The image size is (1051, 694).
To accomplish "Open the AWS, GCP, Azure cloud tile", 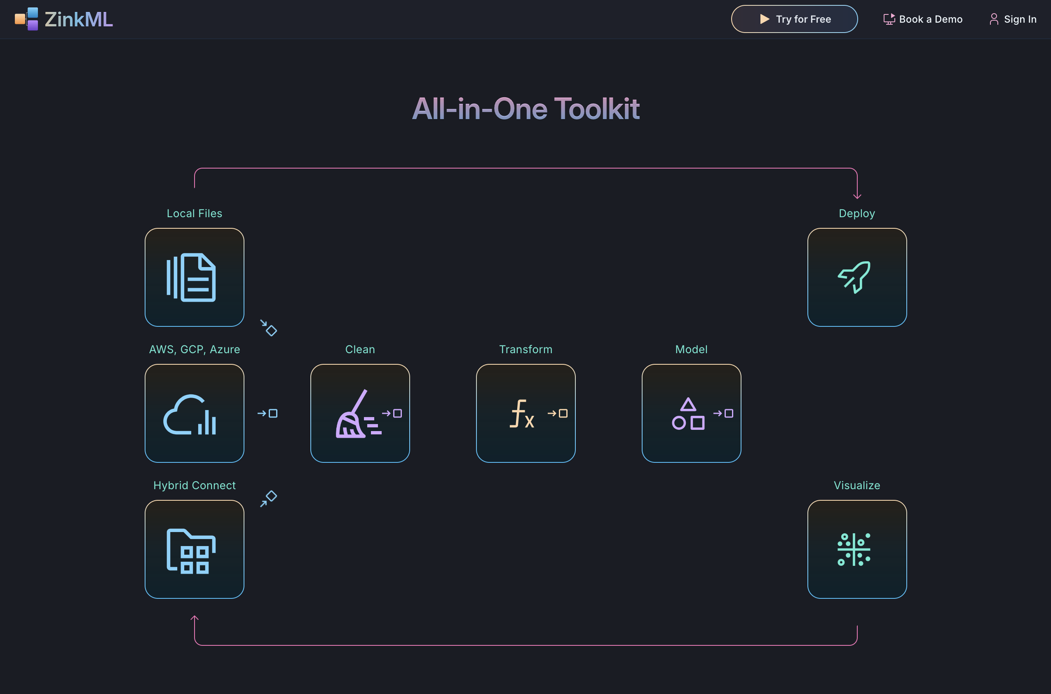I will (194, 413).
